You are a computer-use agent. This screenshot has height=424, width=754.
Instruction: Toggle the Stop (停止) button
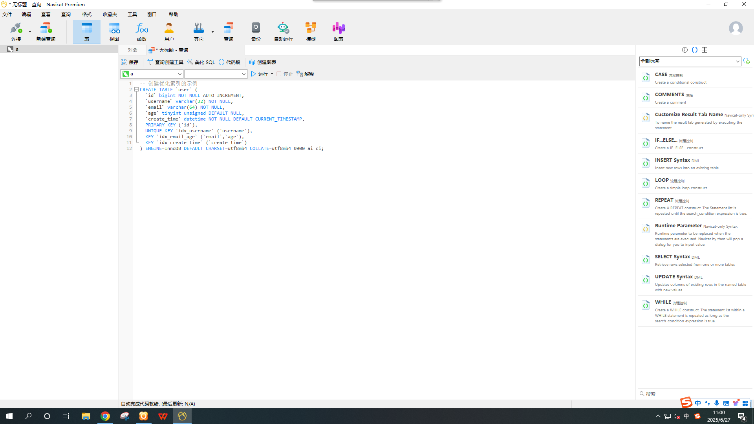click(285, 74)
